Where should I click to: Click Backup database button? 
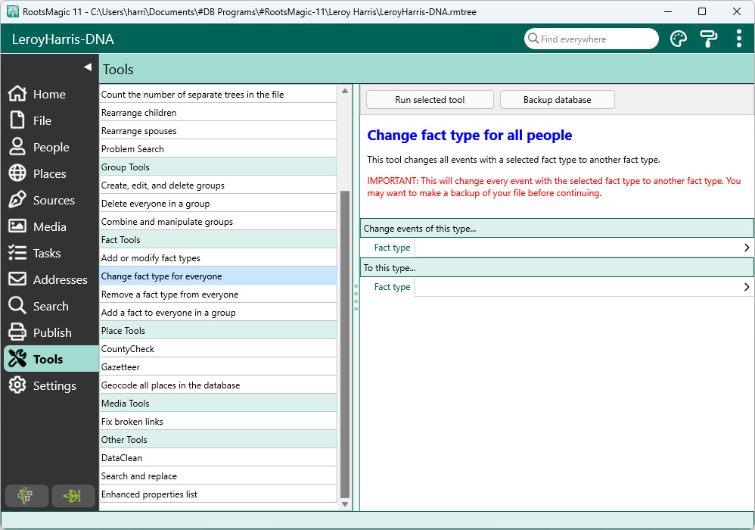pyautogui.click(x=557, y=100)
